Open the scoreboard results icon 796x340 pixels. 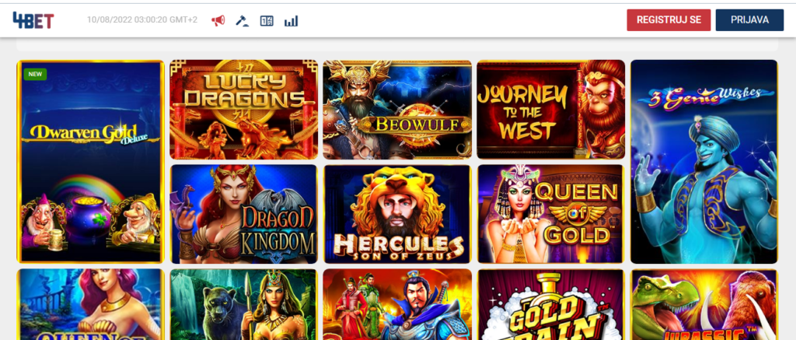267,21
